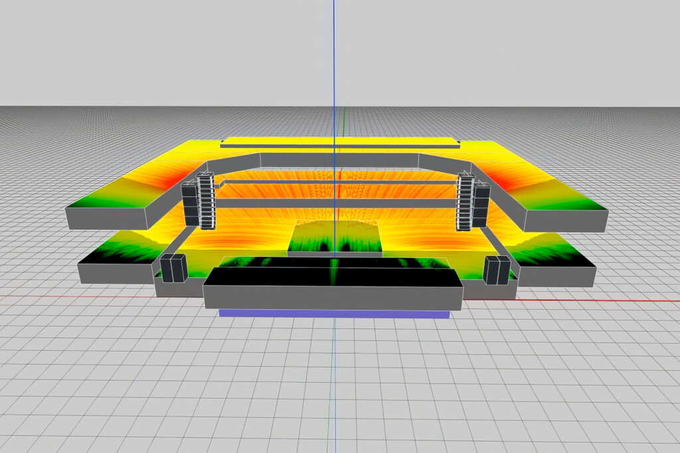Click the blue vertical axis line
The image size is (680, 453).
coord(334,66)
